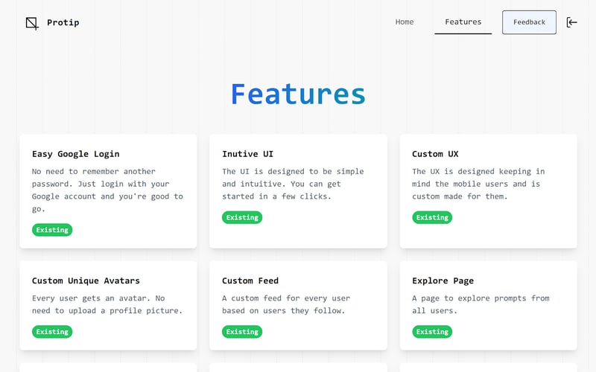596x372 pixels.
Task: Select the Features navigation tab
Action: [x=463, y=22]
